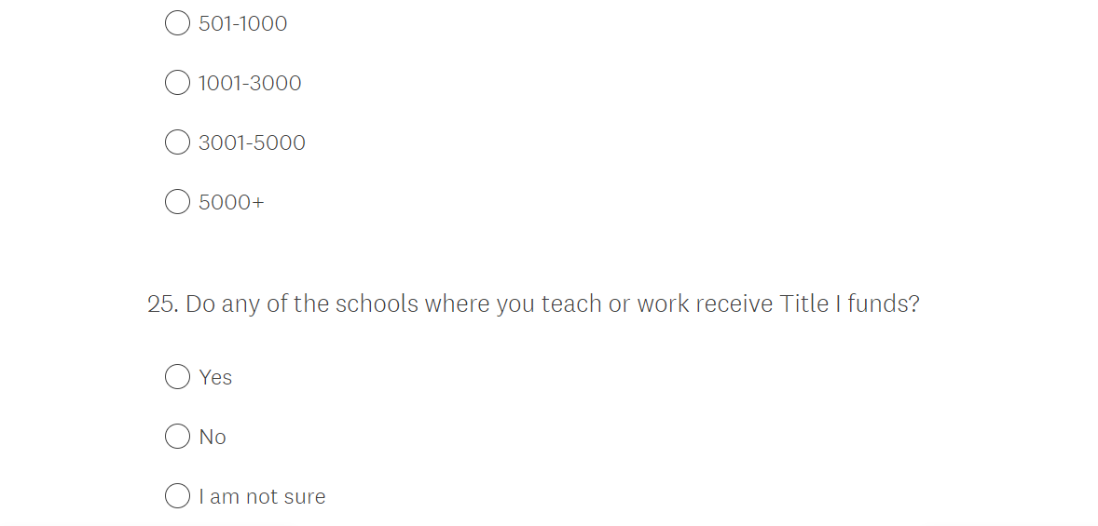Select the 5000+ radio button
1098x526 pixels.
coord(177,202)
